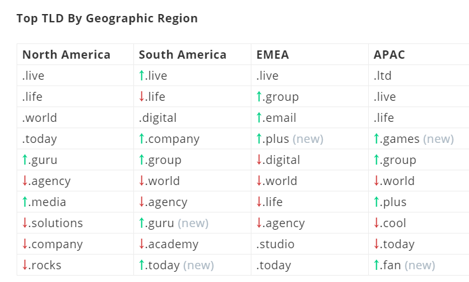The image size is (469, 282).
Task: Click the .solutions cell in North America
Action: tap(75, 223)
